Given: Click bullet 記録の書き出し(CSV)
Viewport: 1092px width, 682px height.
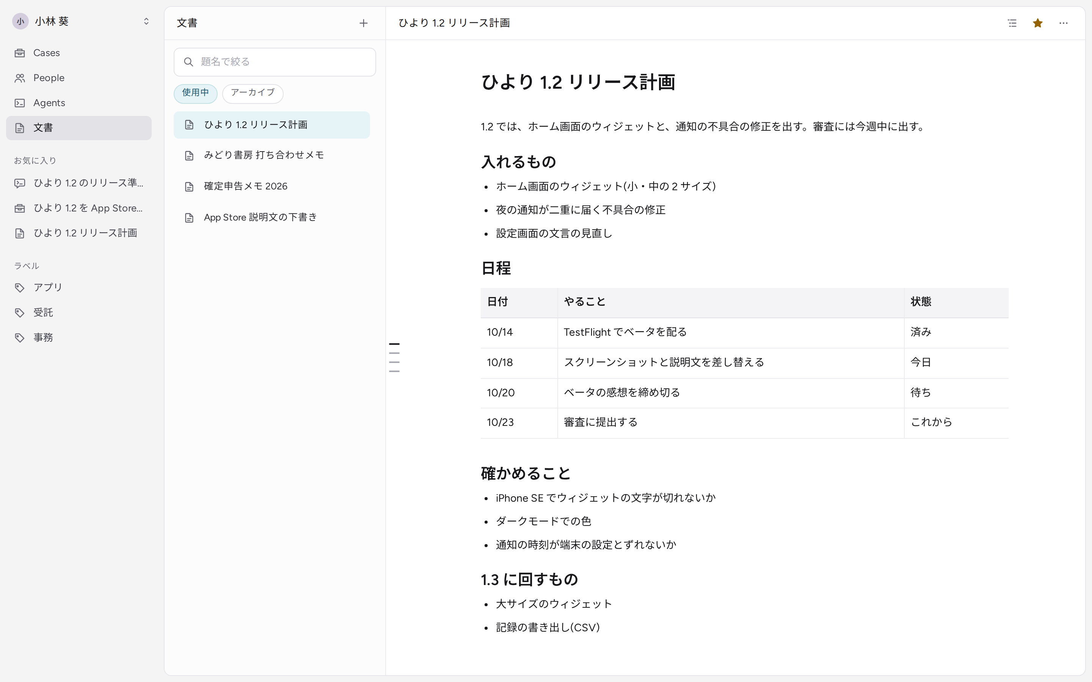Looking at the screenshot, I should (x=548, y=628).
